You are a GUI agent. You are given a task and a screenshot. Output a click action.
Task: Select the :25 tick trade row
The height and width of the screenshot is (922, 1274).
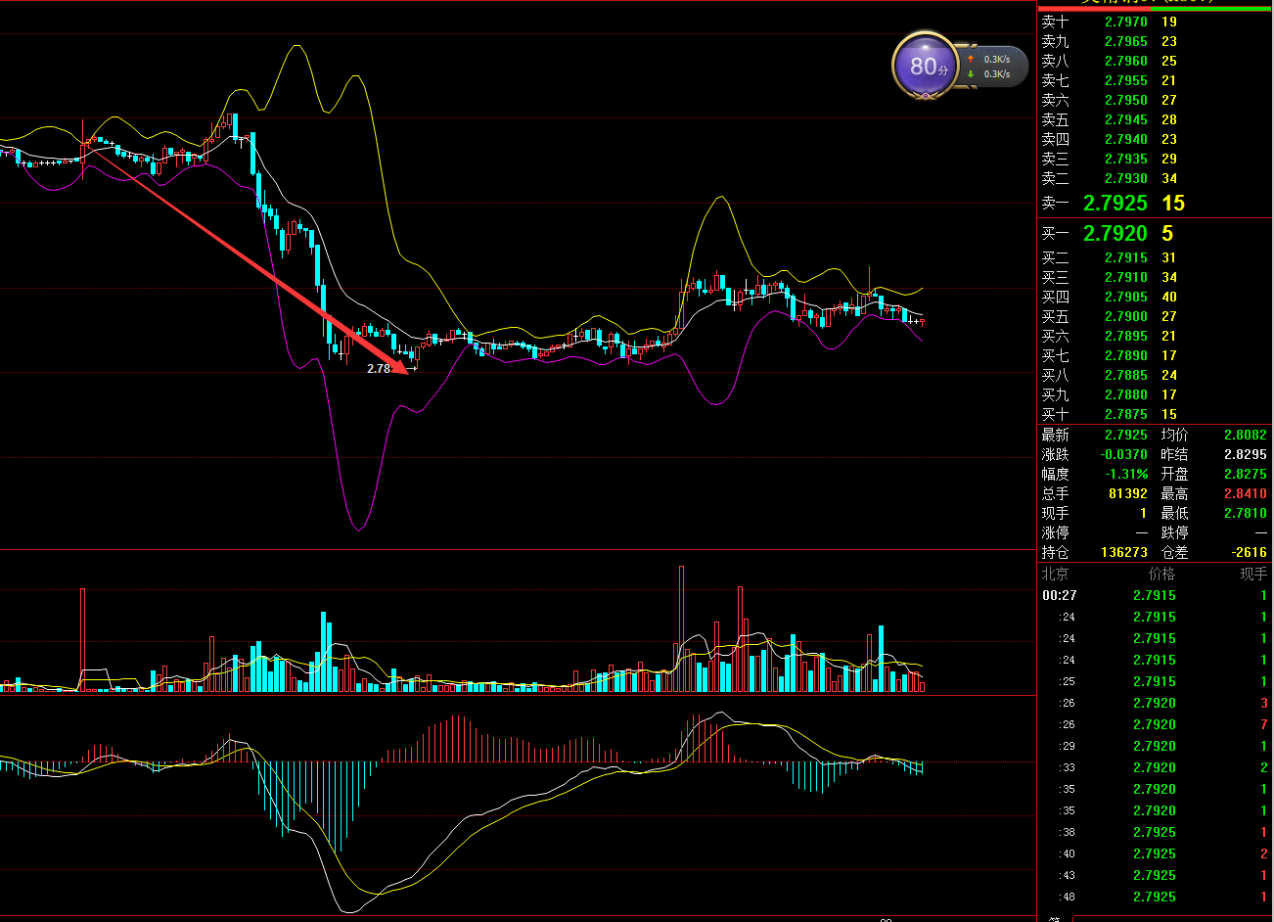coord(1155,681)
